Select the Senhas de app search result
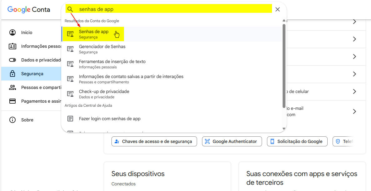The height and width of the screenshot is (191, 371). (172, 34)
